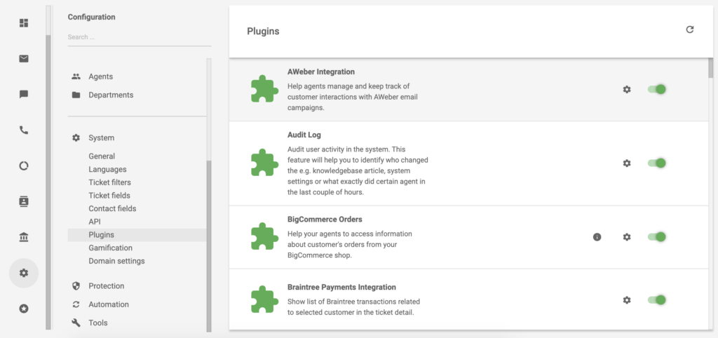This screenshot has height=338, width=718.
Task: Expand the Protection section
Action: pos(107,286)
